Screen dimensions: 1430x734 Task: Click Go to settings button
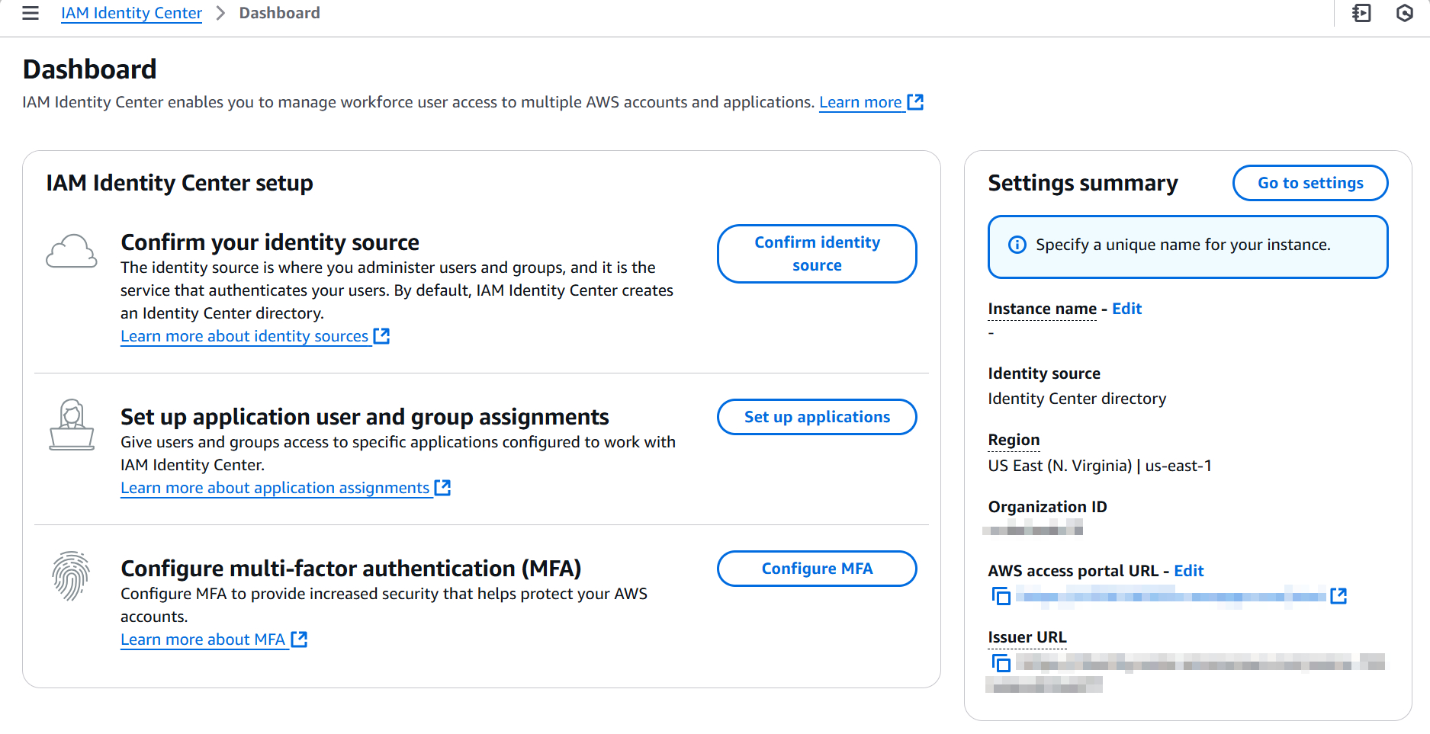click(x=1310, y=183)
